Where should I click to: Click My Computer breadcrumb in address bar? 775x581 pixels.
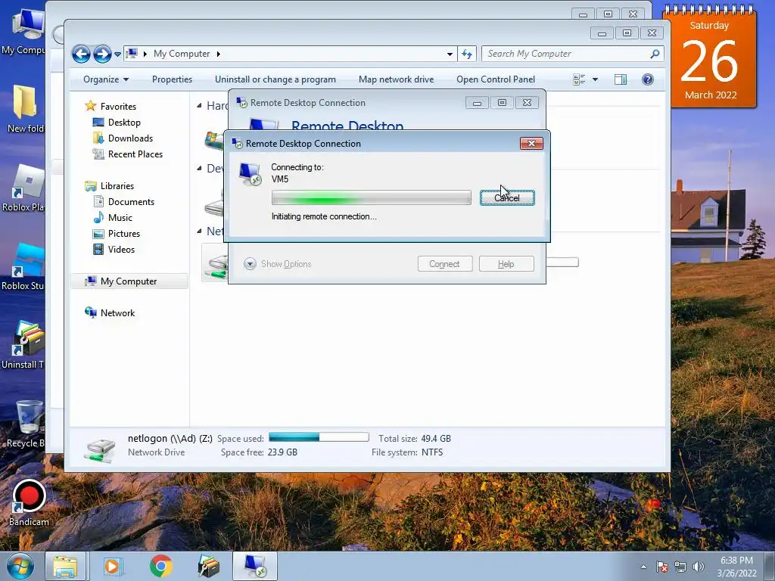pos(182,54)
